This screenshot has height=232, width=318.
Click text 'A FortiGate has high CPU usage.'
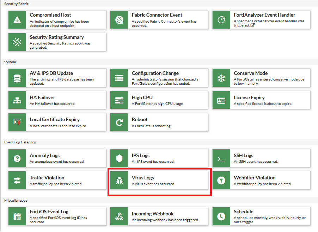tap(158, 103)
